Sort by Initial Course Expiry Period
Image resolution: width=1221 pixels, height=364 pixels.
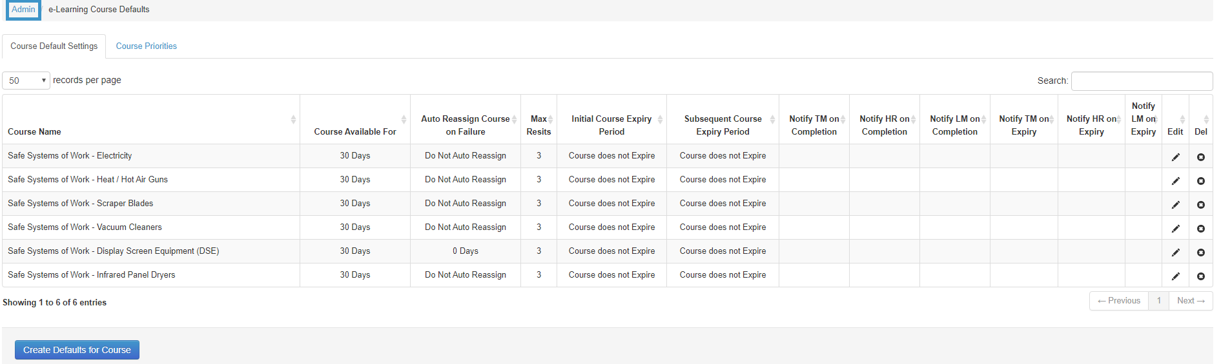(x=611, y=119)
